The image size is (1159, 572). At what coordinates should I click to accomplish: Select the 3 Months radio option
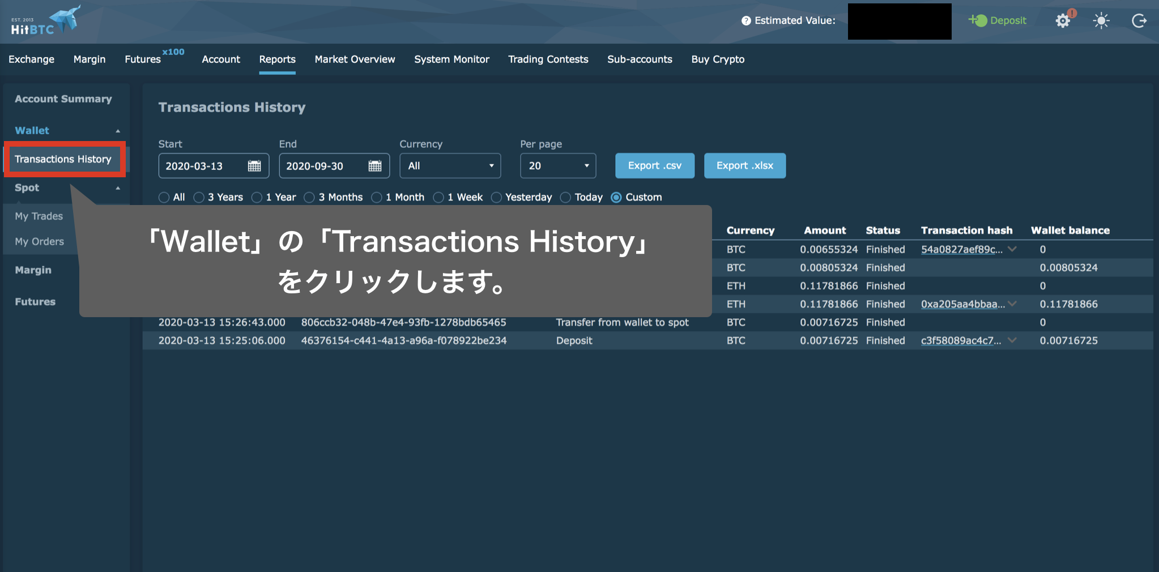pos(309,198)
